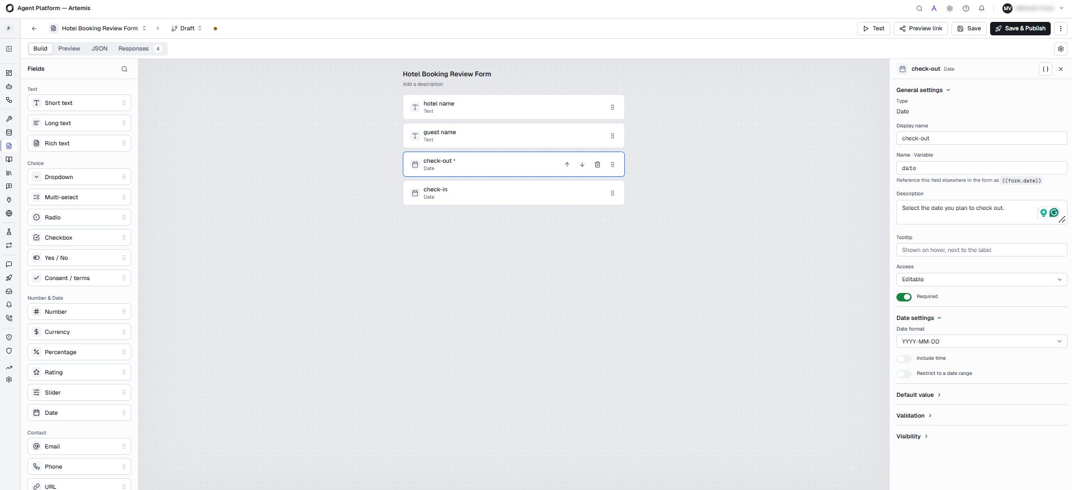Open form settings gear below Save & Publish

point(1061,49)
